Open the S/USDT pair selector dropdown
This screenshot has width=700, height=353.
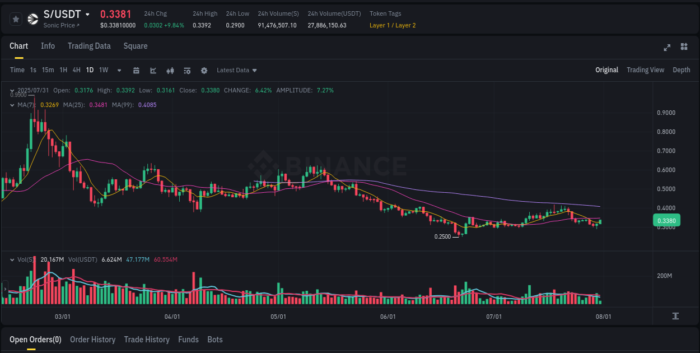[88, 14]
